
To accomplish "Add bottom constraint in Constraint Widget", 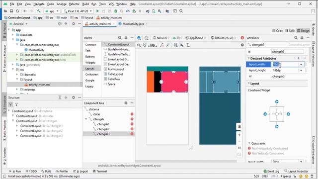I will [277, 126].
